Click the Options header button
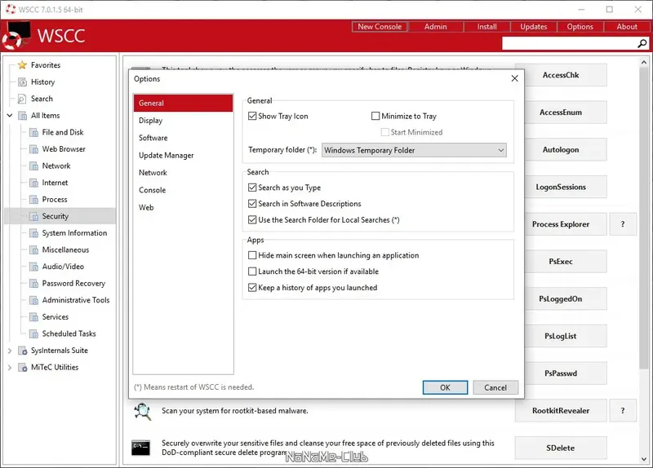 point(580,27)
